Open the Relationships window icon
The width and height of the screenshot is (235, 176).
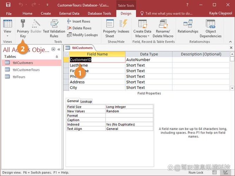[x=188, y=24]
